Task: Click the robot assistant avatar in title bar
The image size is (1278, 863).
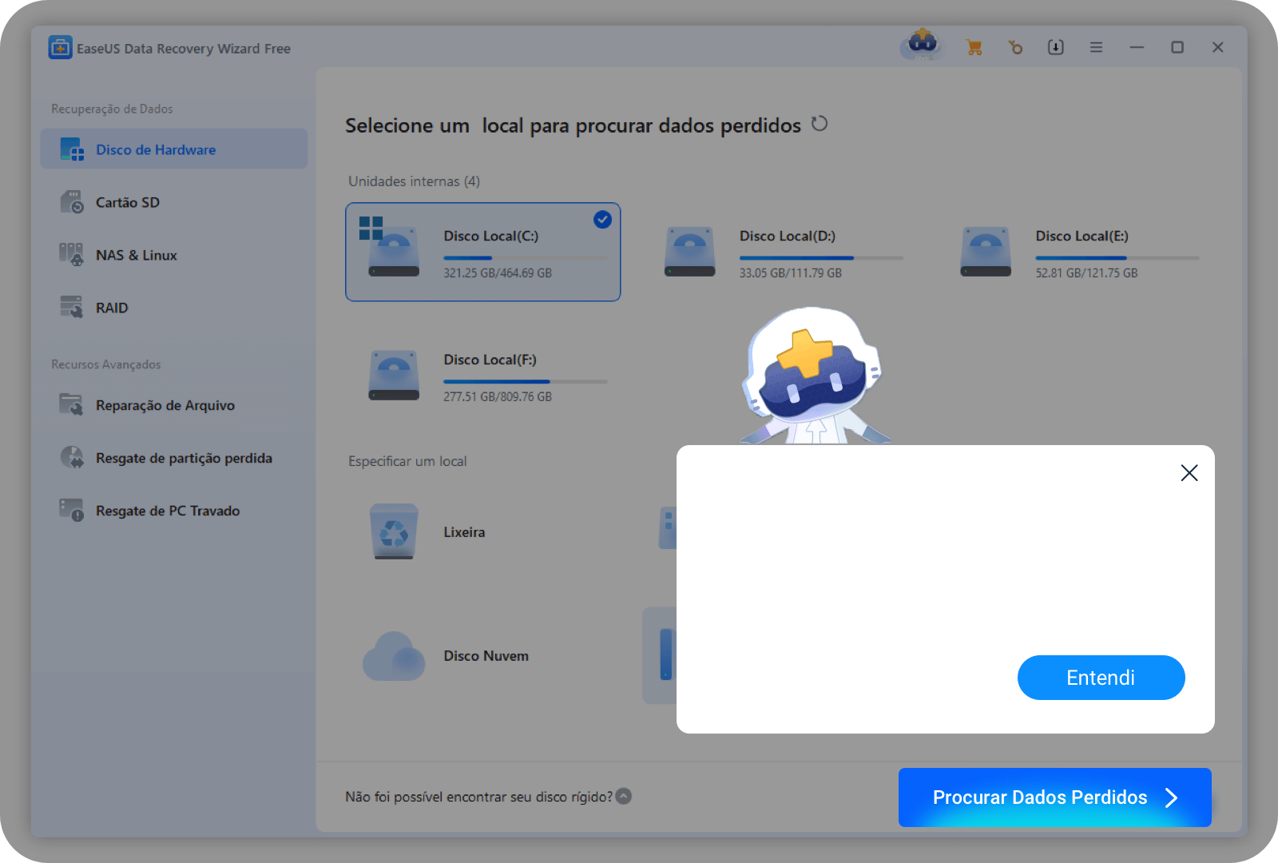Action: click(923, 44)
